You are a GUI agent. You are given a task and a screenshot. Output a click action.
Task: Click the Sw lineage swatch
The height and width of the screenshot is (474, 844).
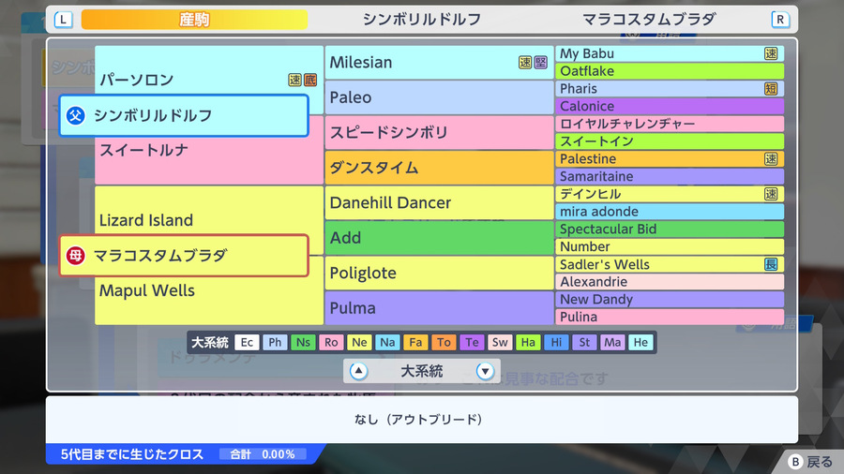(x=500, y=342)
